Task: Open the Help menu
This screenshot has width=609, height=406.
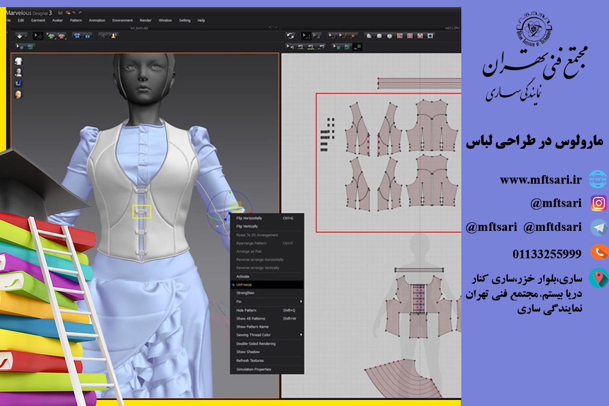Action: click(201, 20)
